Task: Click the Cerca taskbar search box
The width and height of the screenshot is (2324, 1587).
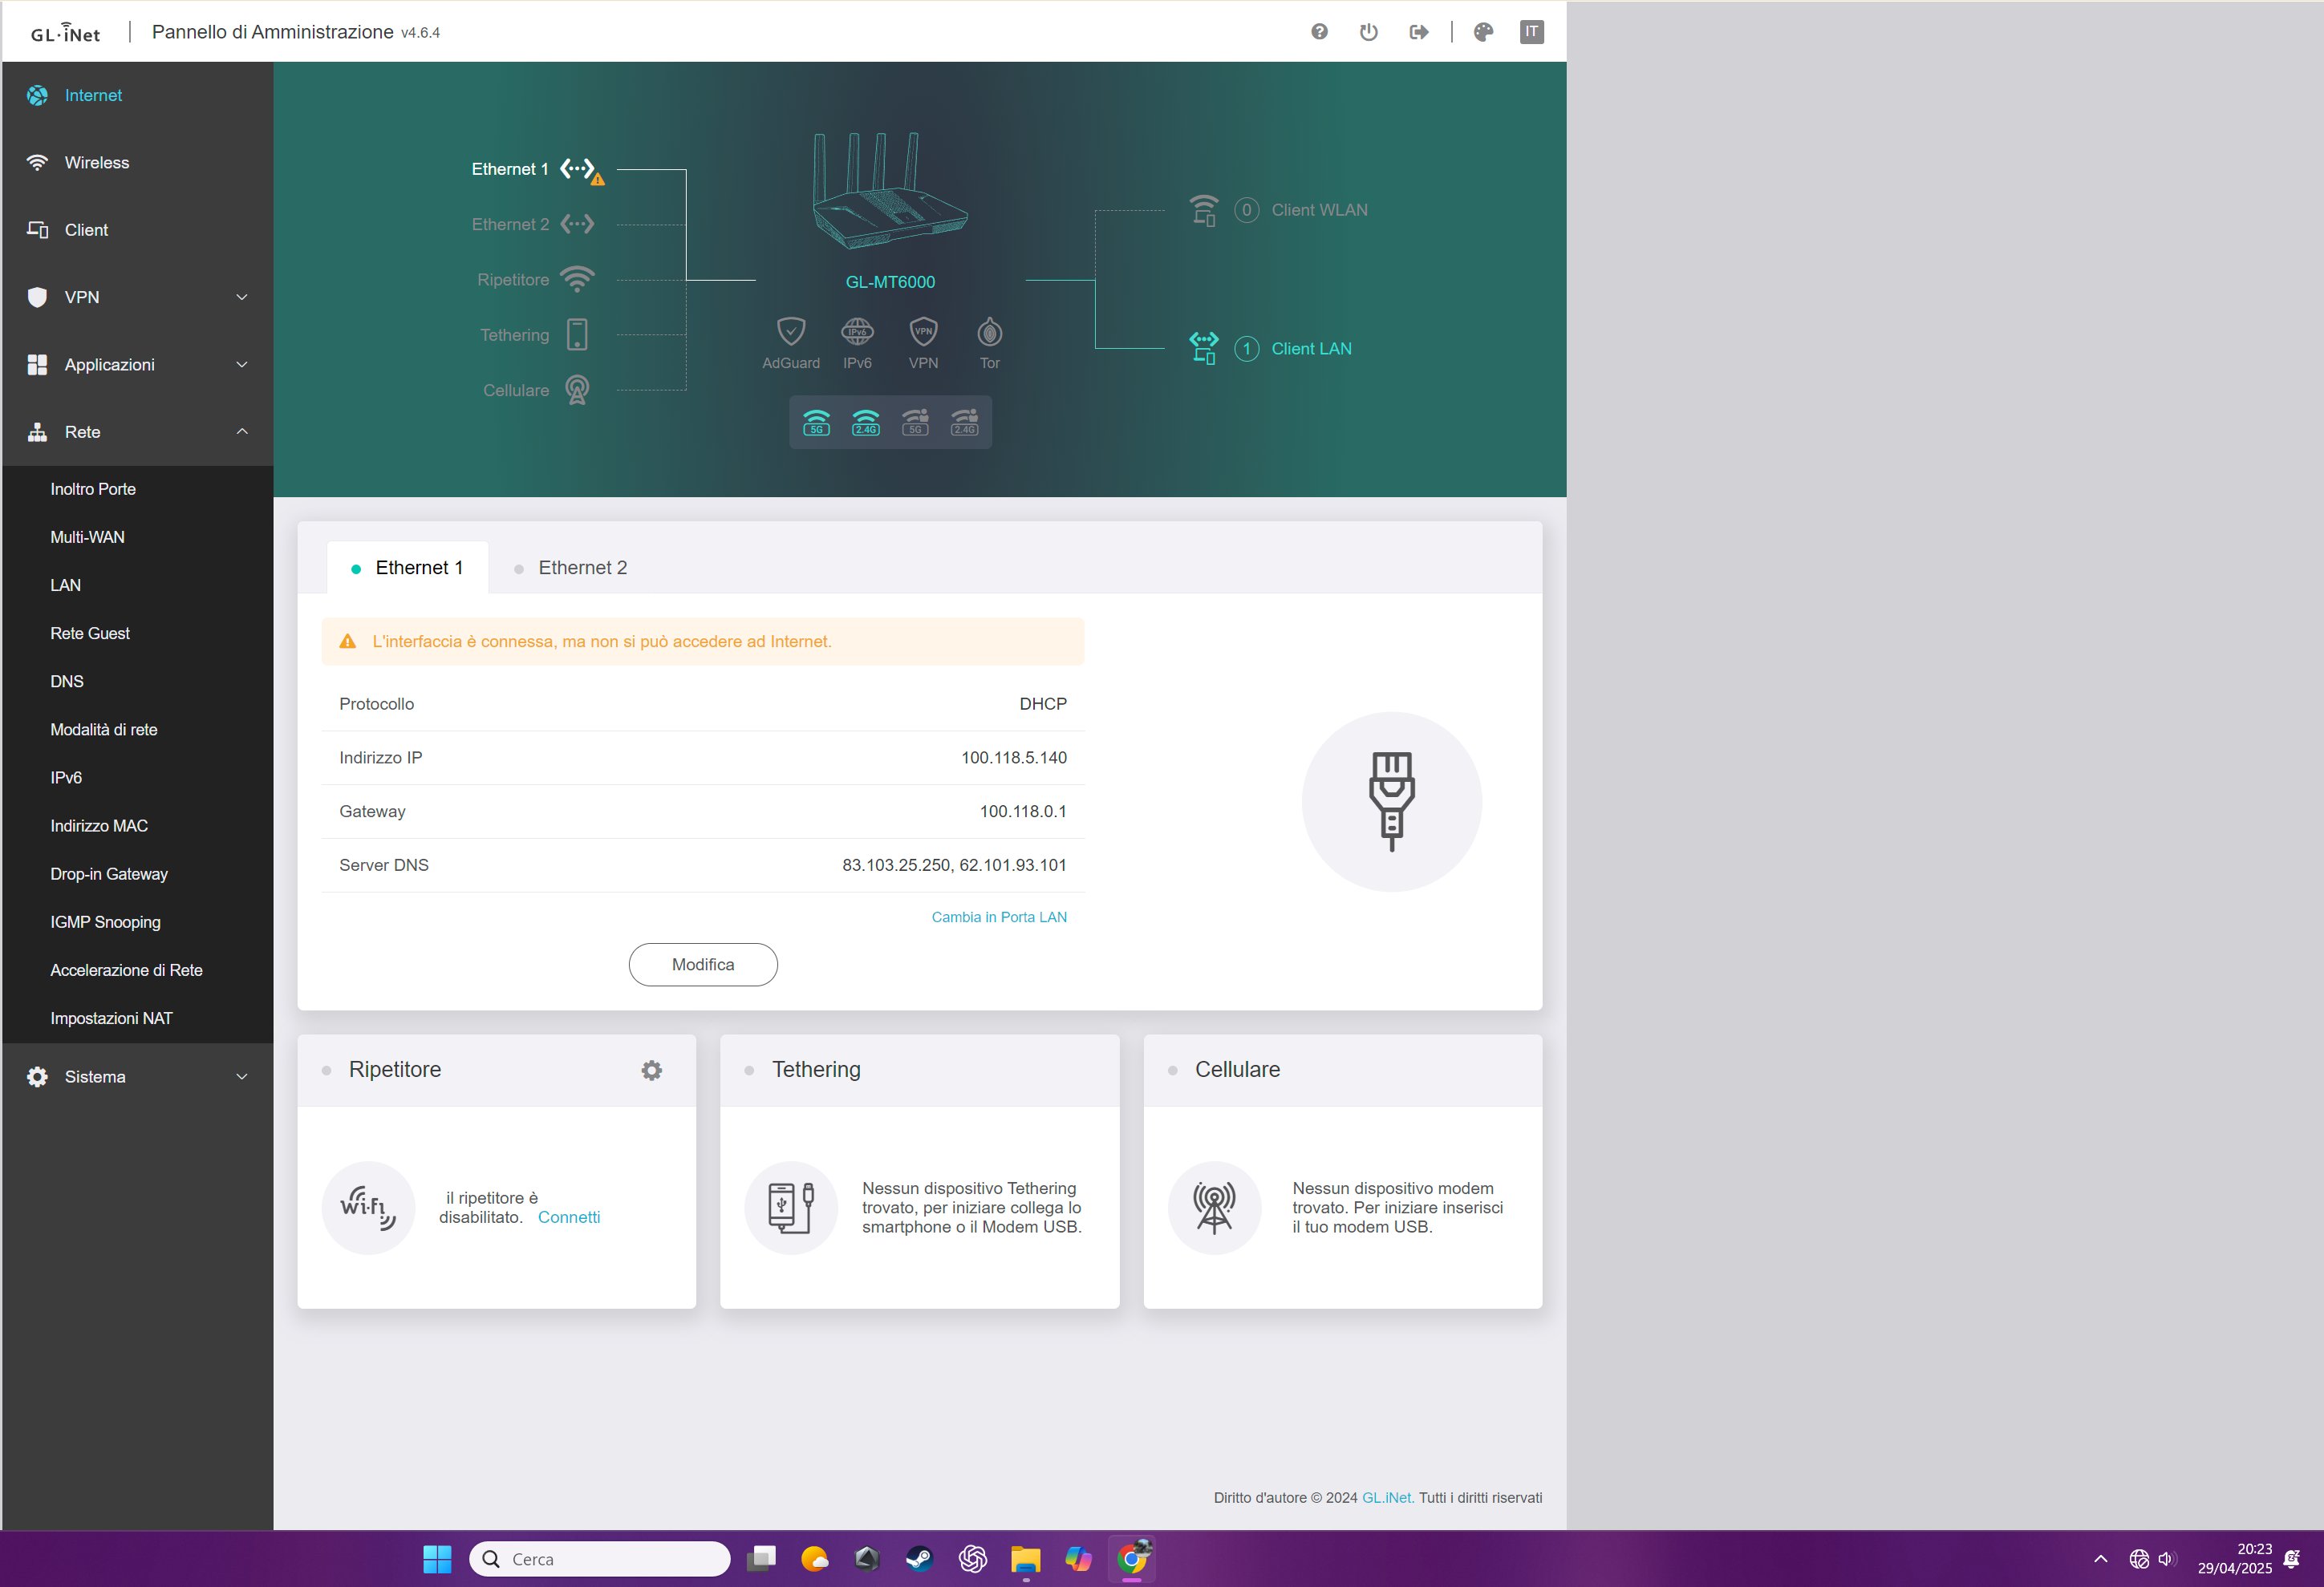Action: (599, 1559)
